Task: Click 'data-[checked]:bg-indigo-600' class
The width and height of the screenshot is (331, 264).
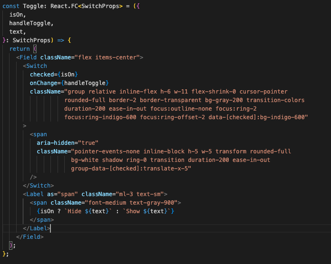Action: pyautogui.click(x=256, y=117)
